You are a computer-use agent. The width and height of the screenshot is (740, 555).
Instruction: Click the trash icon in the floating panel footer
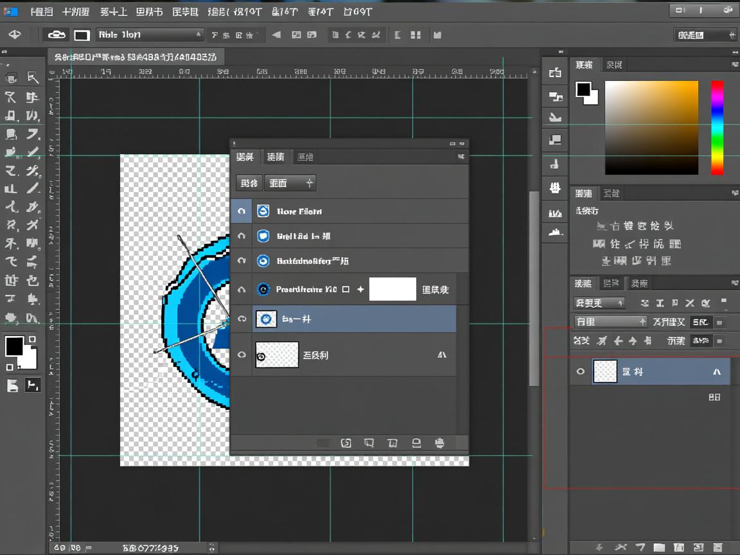coord(439,443)
